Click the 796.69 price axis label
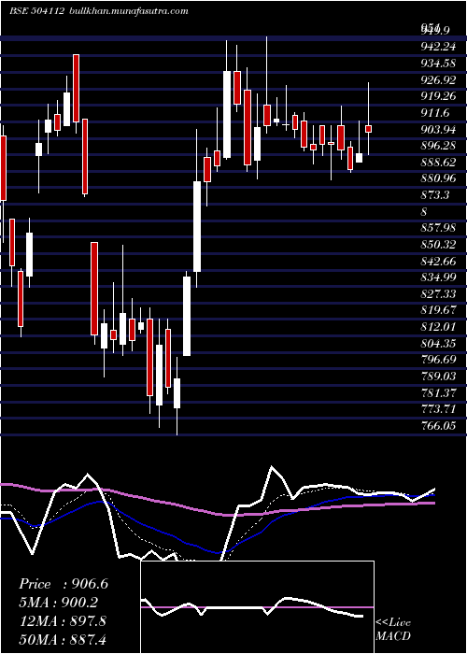The width and height of the screenshot is (467, 654). (x=438, y=359)
